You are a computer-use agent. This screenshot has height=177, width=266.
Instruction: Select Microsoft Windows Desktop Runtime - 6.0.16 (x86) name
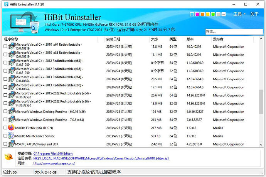pos(51,112)
